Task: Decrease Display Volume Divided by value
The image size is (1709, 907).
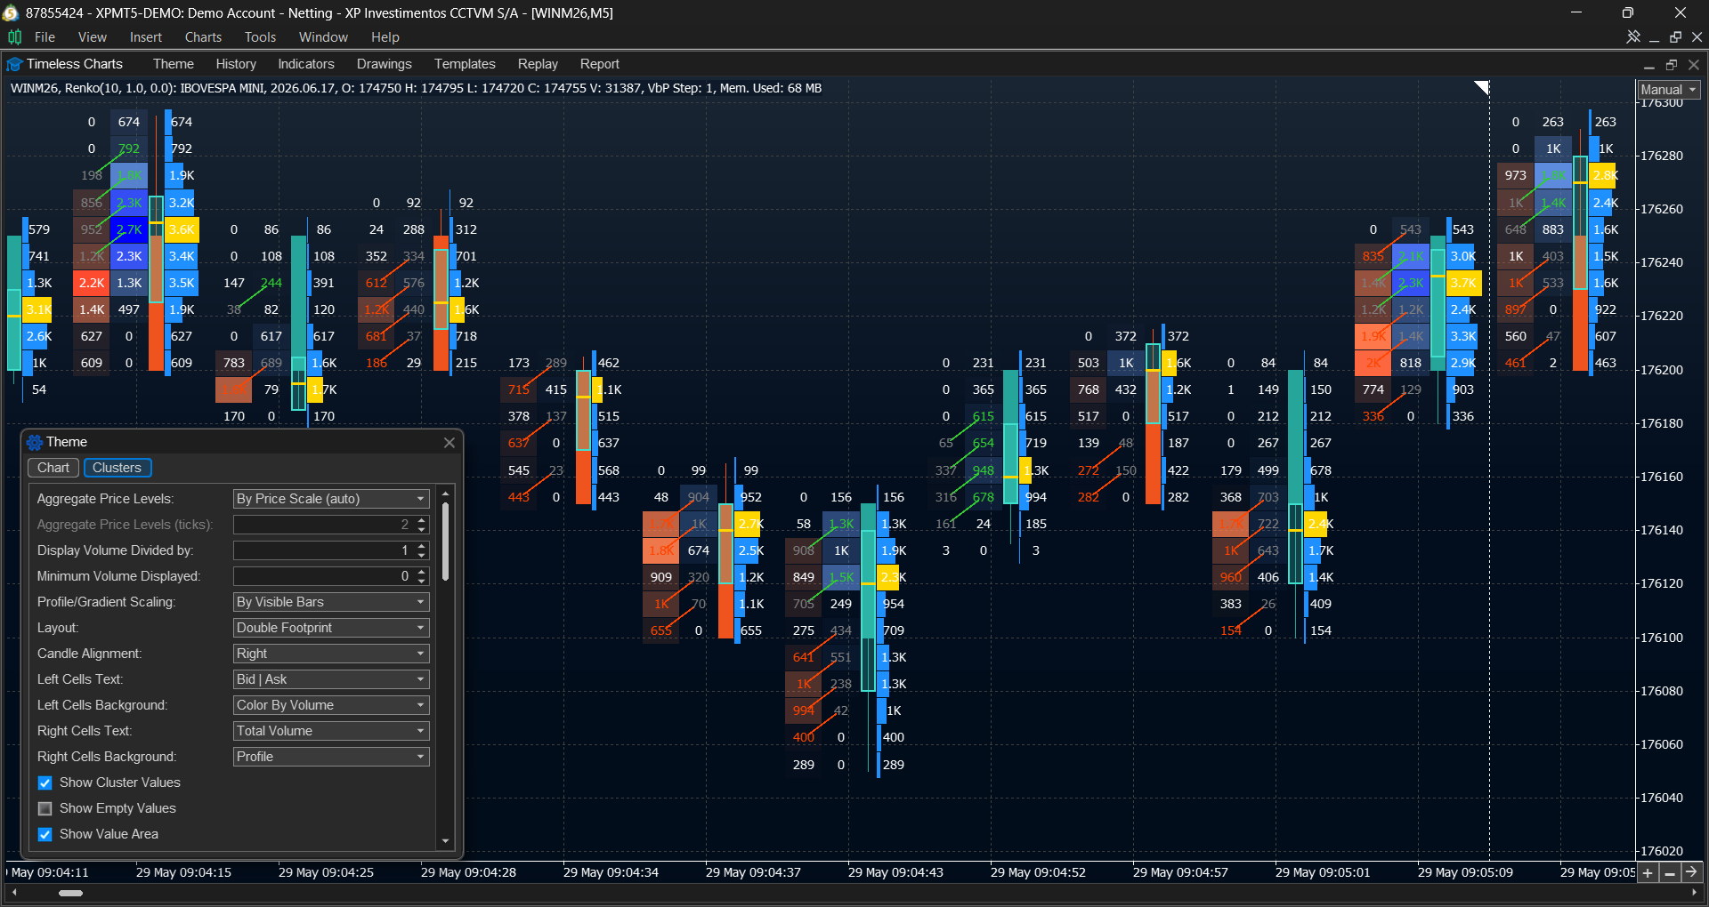Action: coord(422,556)
